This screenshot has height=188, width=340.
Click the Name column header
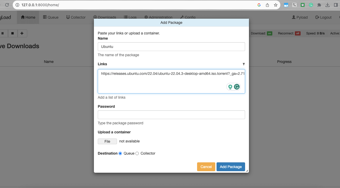tap(49, 62)
